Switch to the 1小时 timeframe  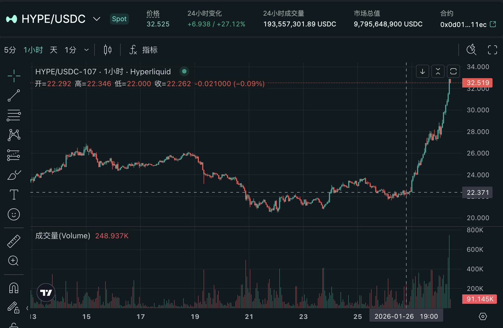pyautogui.click(x=33, y=50)
